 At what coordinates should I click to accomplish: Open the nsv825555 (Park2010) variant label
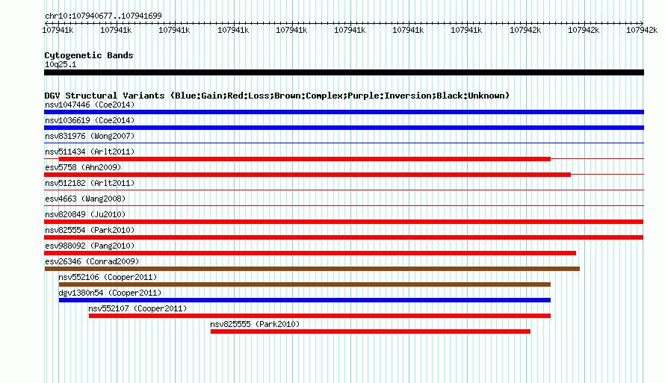click(x=255, y=324)
